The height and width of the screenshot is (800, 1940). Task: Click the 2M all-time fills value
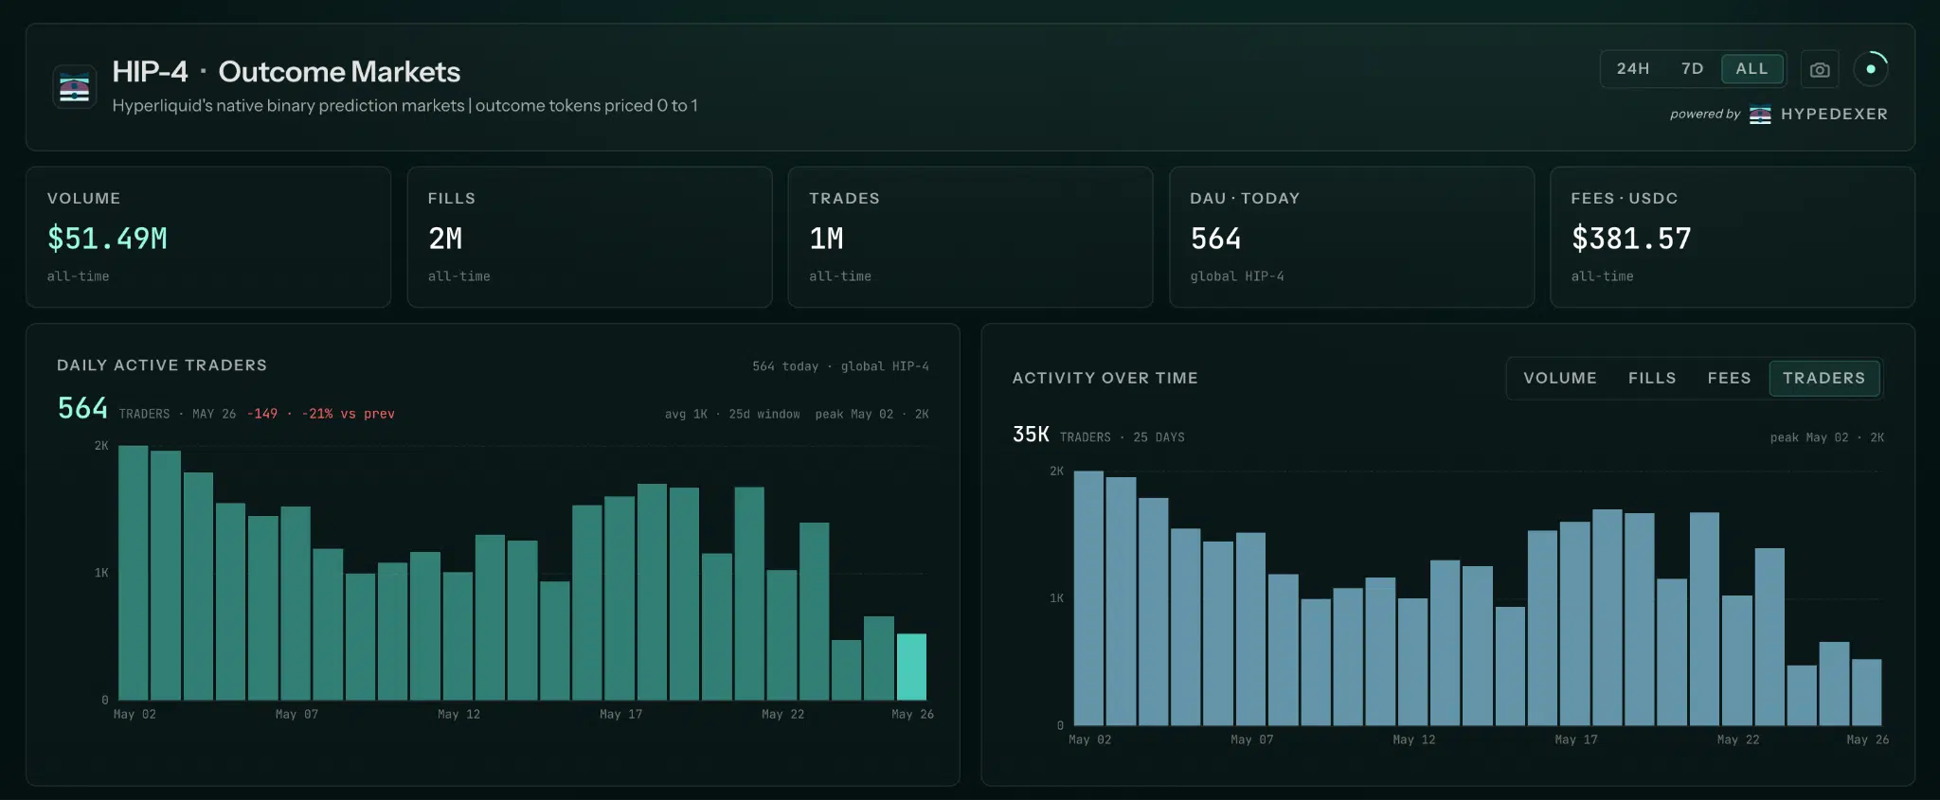click(445, 239)
